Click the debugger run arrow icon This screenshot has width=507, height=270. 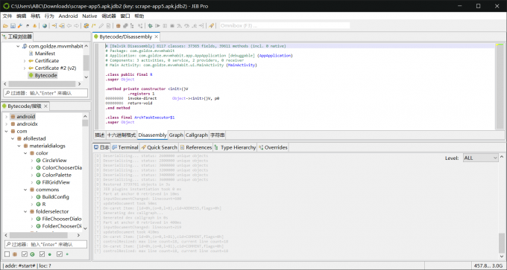[157, 26]
